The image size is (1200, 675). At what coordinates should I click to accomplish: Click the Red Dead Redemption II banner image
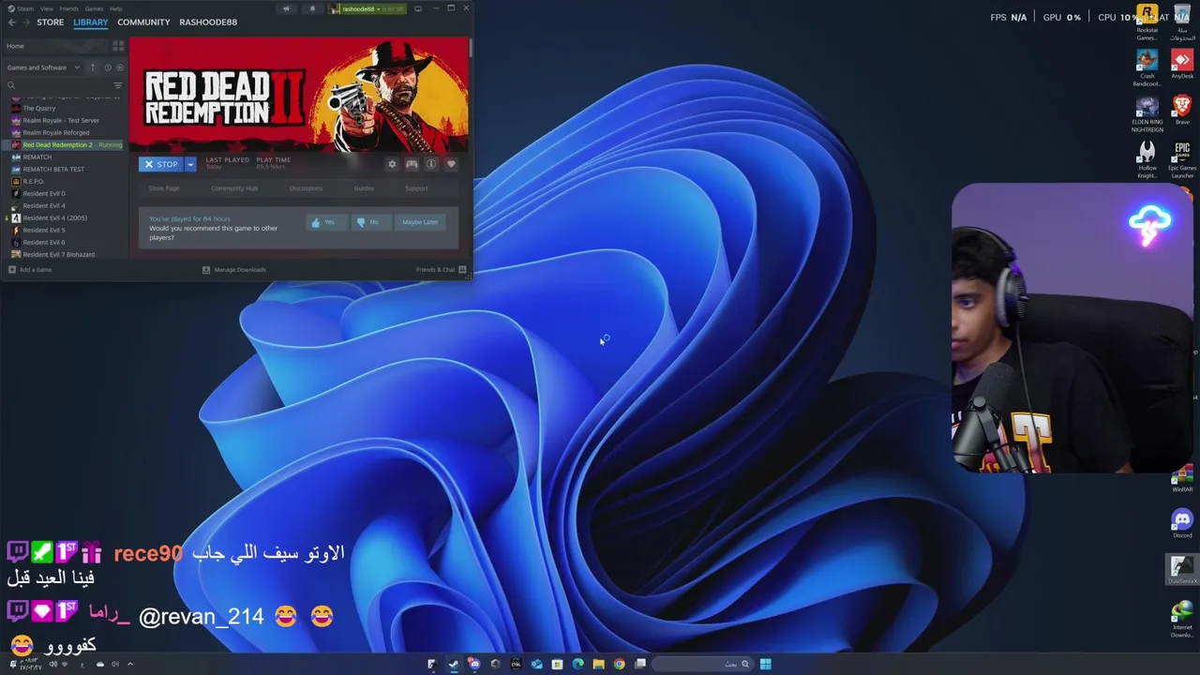click(299, 94)
